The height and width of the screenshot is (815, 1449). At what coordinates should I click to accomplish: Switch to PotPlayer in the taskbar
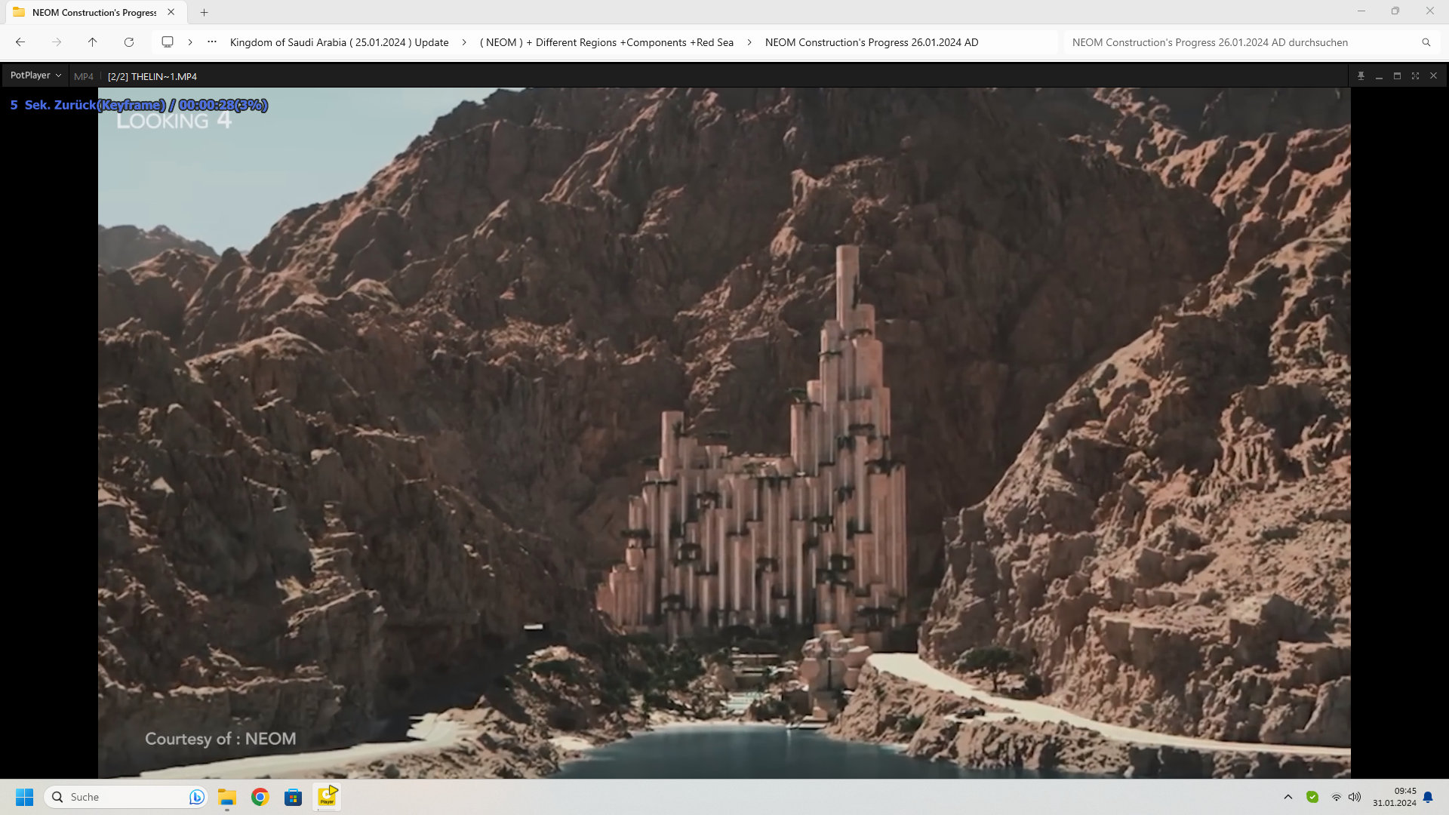(327, 797)
